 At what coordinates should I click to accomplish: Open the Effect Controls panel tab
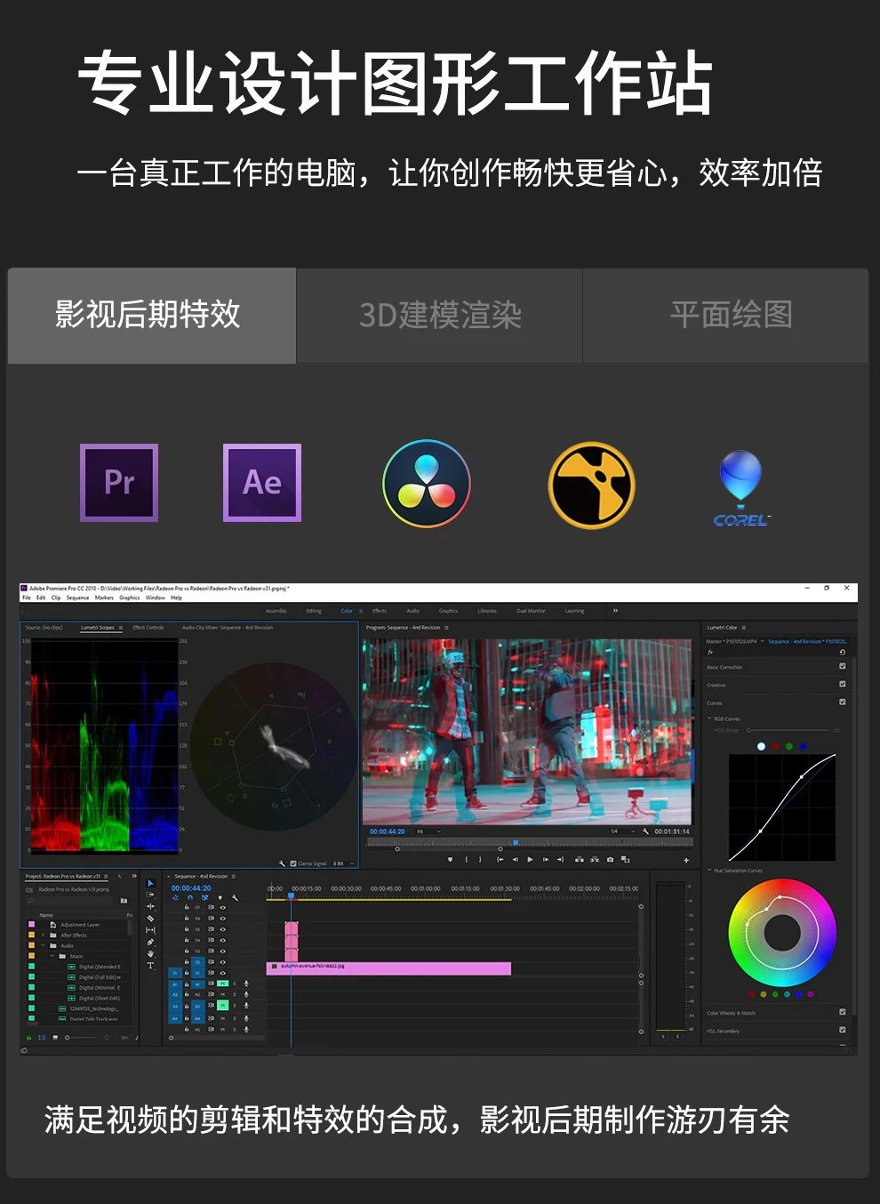coord(148,628)
